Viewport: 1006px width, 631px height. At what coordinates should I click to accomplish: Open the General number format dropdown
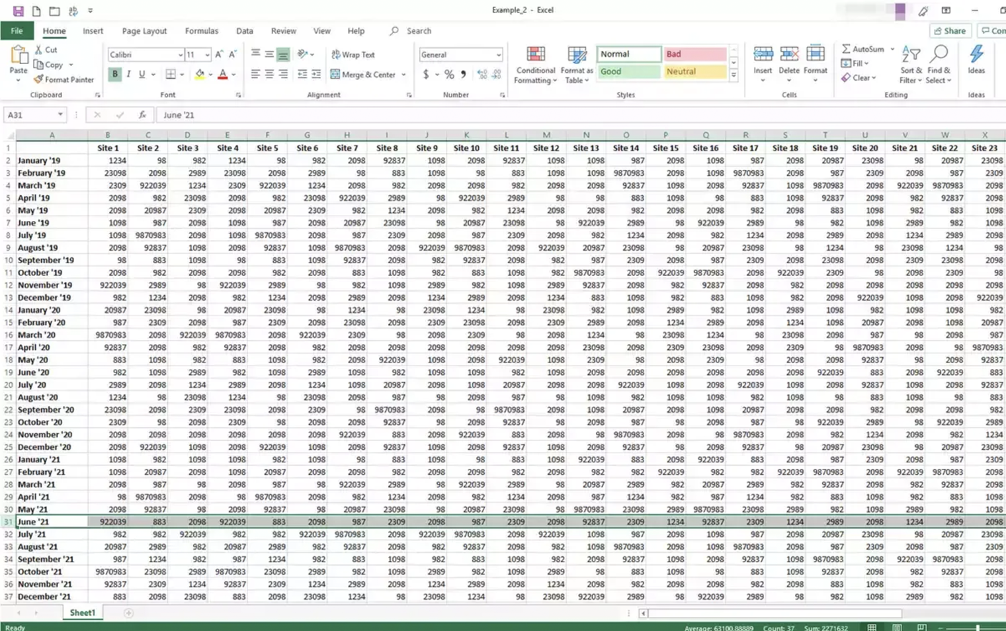(x=498, y=55)
